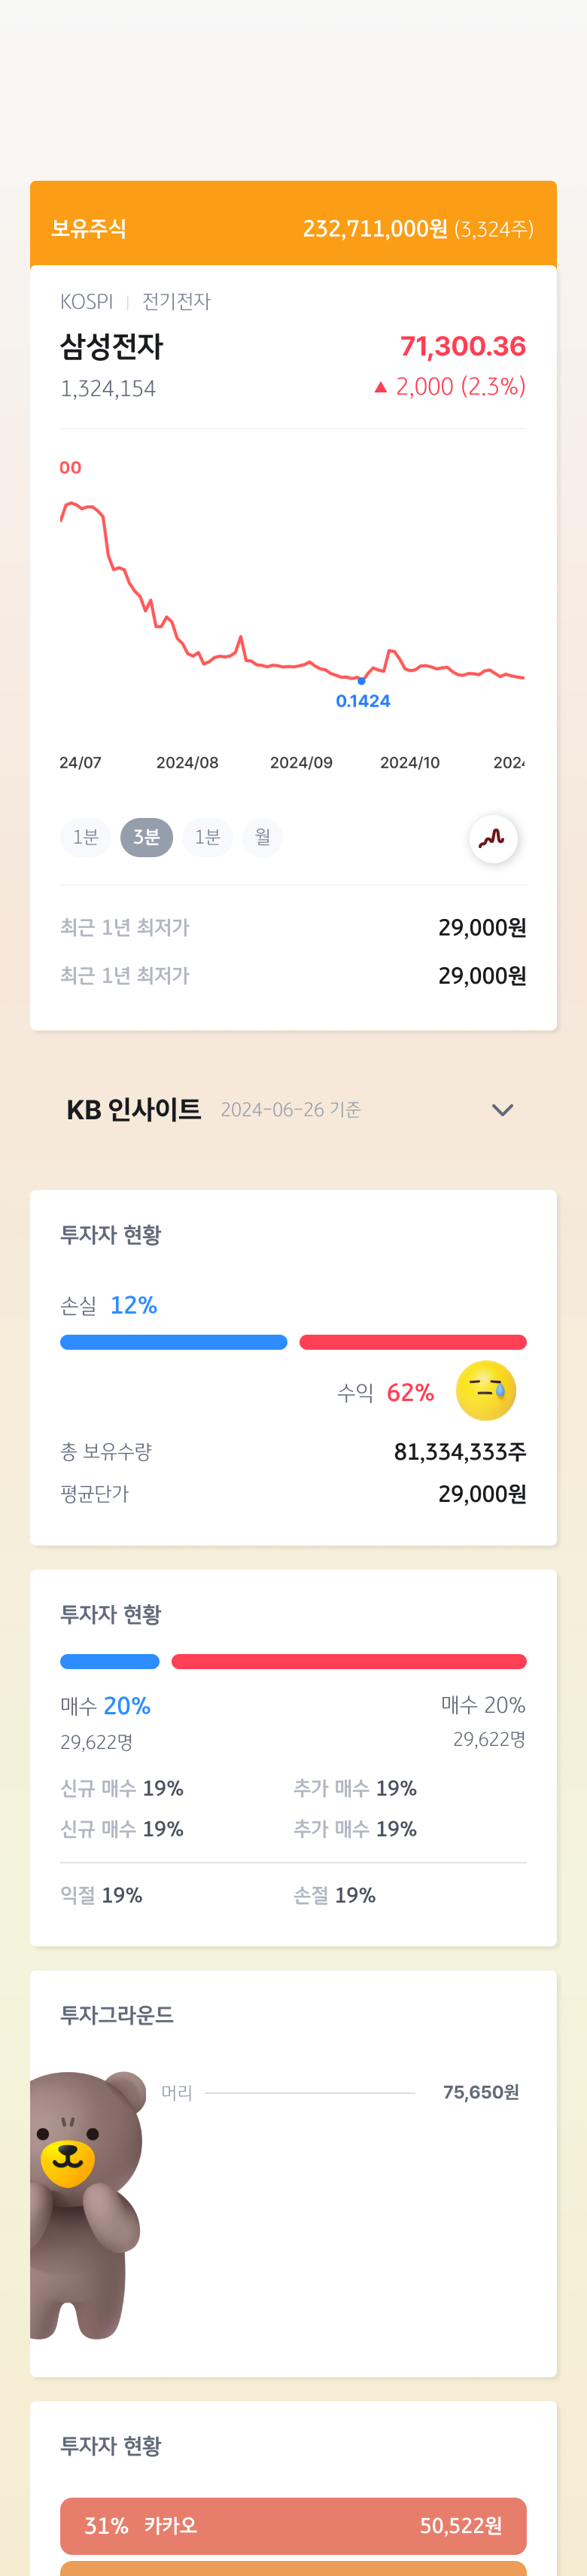The image size is (587, 2576).
Task: Click the 삼성전자 stock name
Action: click(x=112, y=347)
